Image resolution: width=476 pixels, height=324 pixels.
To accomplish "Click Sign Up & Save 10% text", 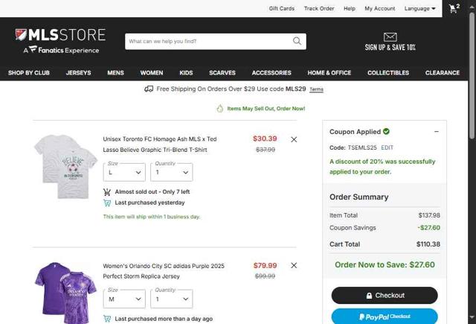I will [x=390, y=48].
